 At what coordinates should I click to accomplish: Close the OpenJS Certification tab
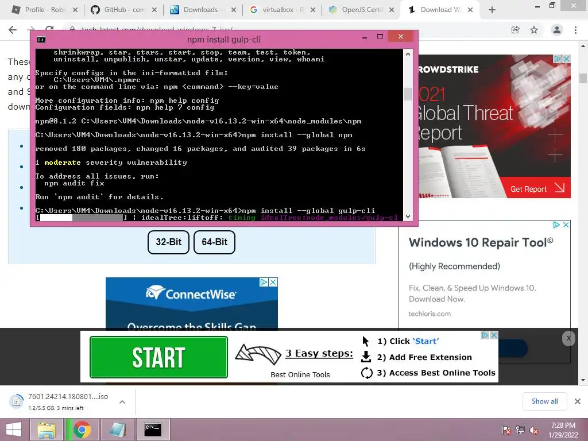[x=392, y=10]
